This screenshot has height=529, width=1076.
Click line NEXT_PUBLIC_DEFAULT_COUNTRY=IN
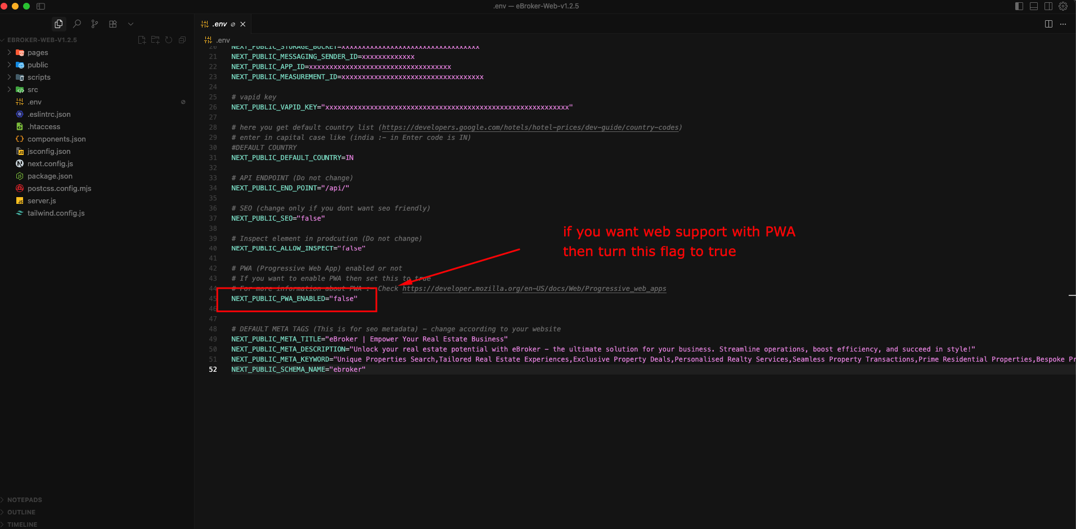click(x=292, y=158)
